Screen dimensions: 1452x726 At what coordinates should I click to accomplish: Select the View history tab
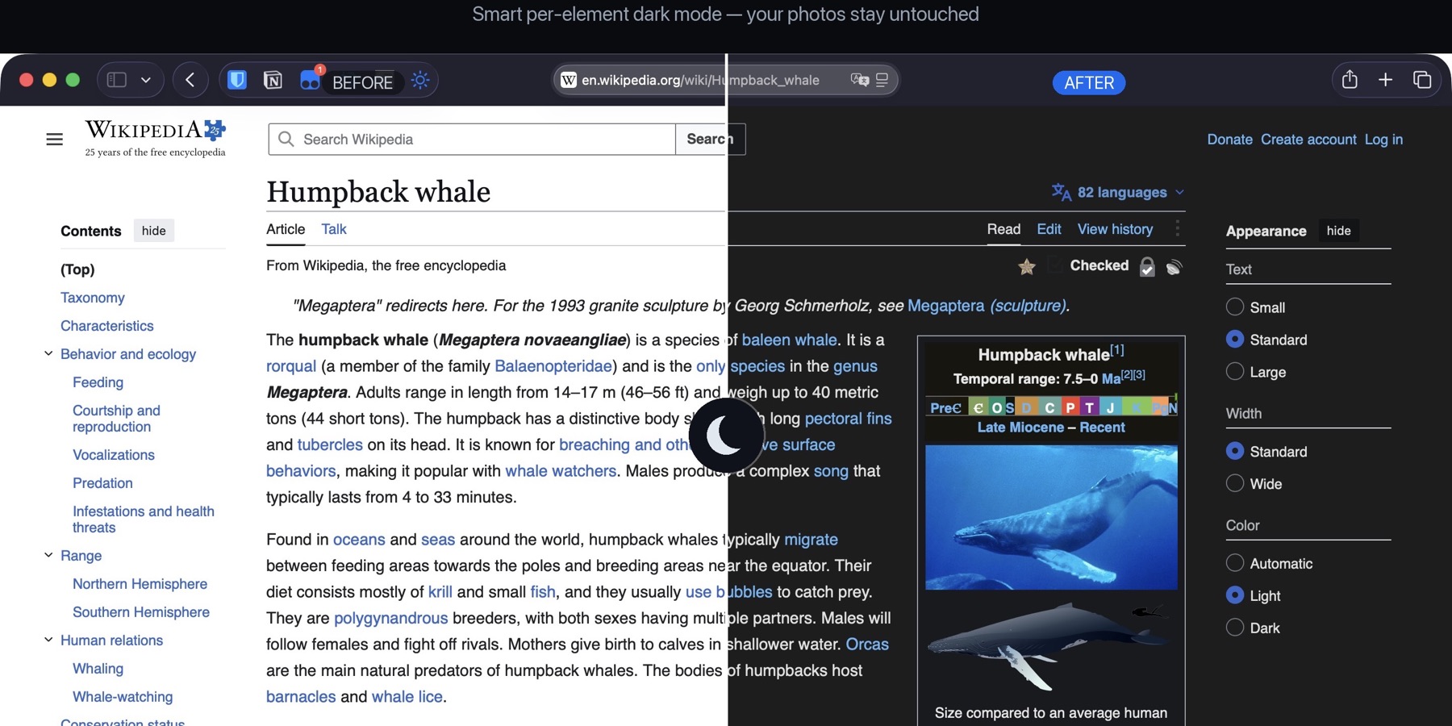click(x=1115, y=229)
